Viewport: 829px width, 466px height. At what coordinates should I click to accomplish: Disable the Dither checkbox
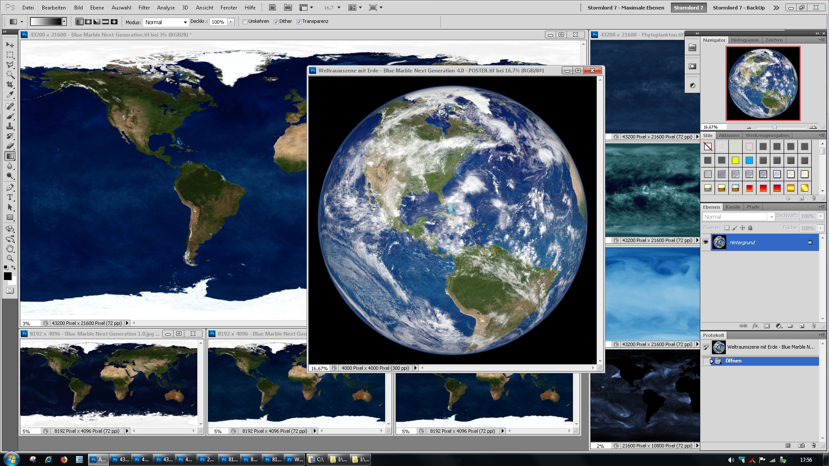(x=276, y=21)
